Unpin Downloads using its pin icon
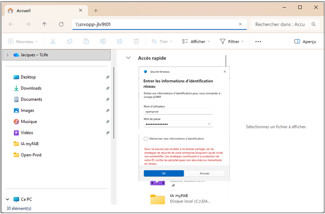The image size is (325, 214). 108,88
